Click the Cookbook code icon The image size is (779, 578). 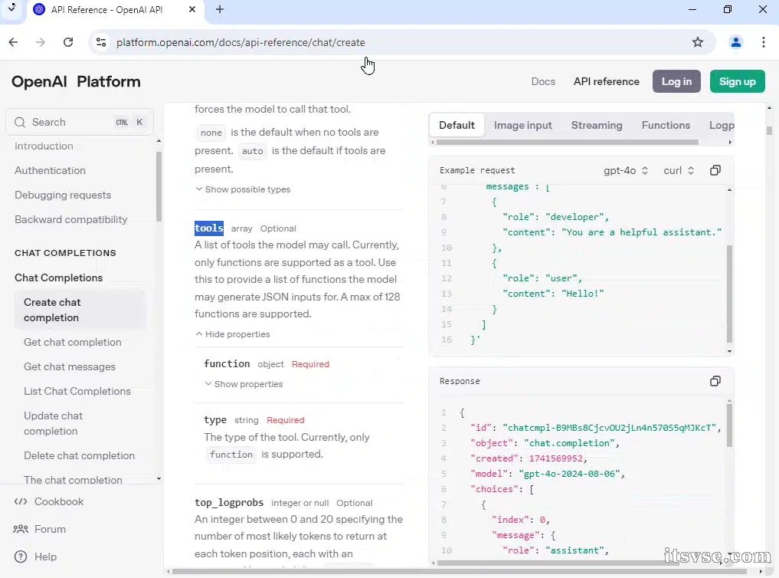point(21,501)
